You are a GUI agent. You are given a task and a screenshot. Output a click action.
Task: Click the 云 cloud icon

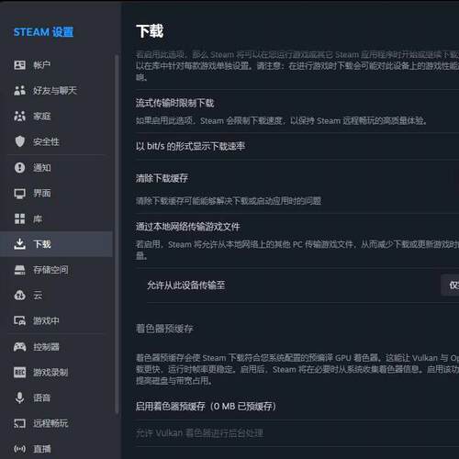tap(19, 296)
